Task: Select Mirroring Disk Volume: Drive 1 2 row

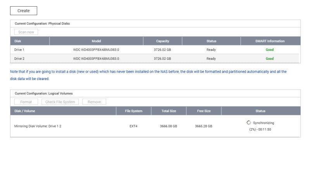Action: point(155,126)
